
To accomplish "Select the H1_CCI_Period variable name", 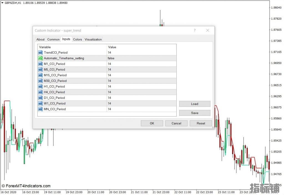I will (x=54, y=86).
